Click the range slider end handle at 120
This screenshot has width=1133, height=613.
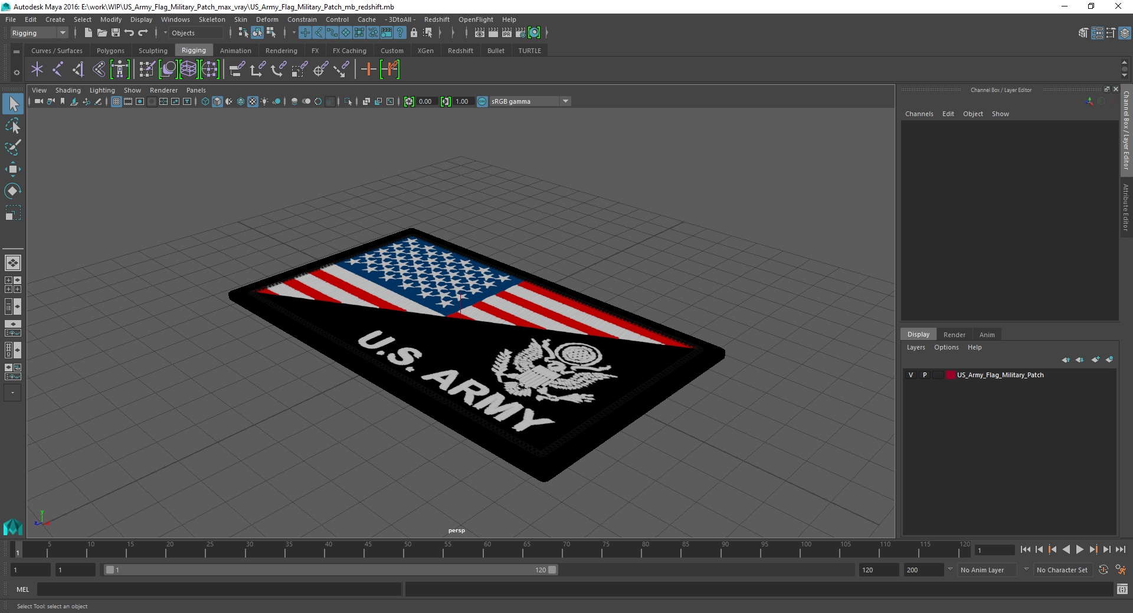point(552,570)
